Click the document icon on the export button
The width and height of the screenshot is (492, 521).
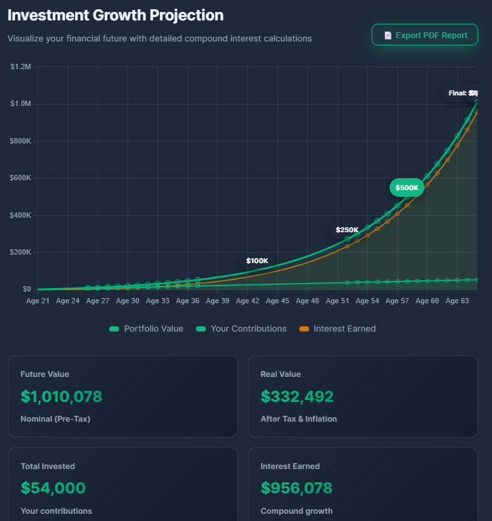coord(388,36)
